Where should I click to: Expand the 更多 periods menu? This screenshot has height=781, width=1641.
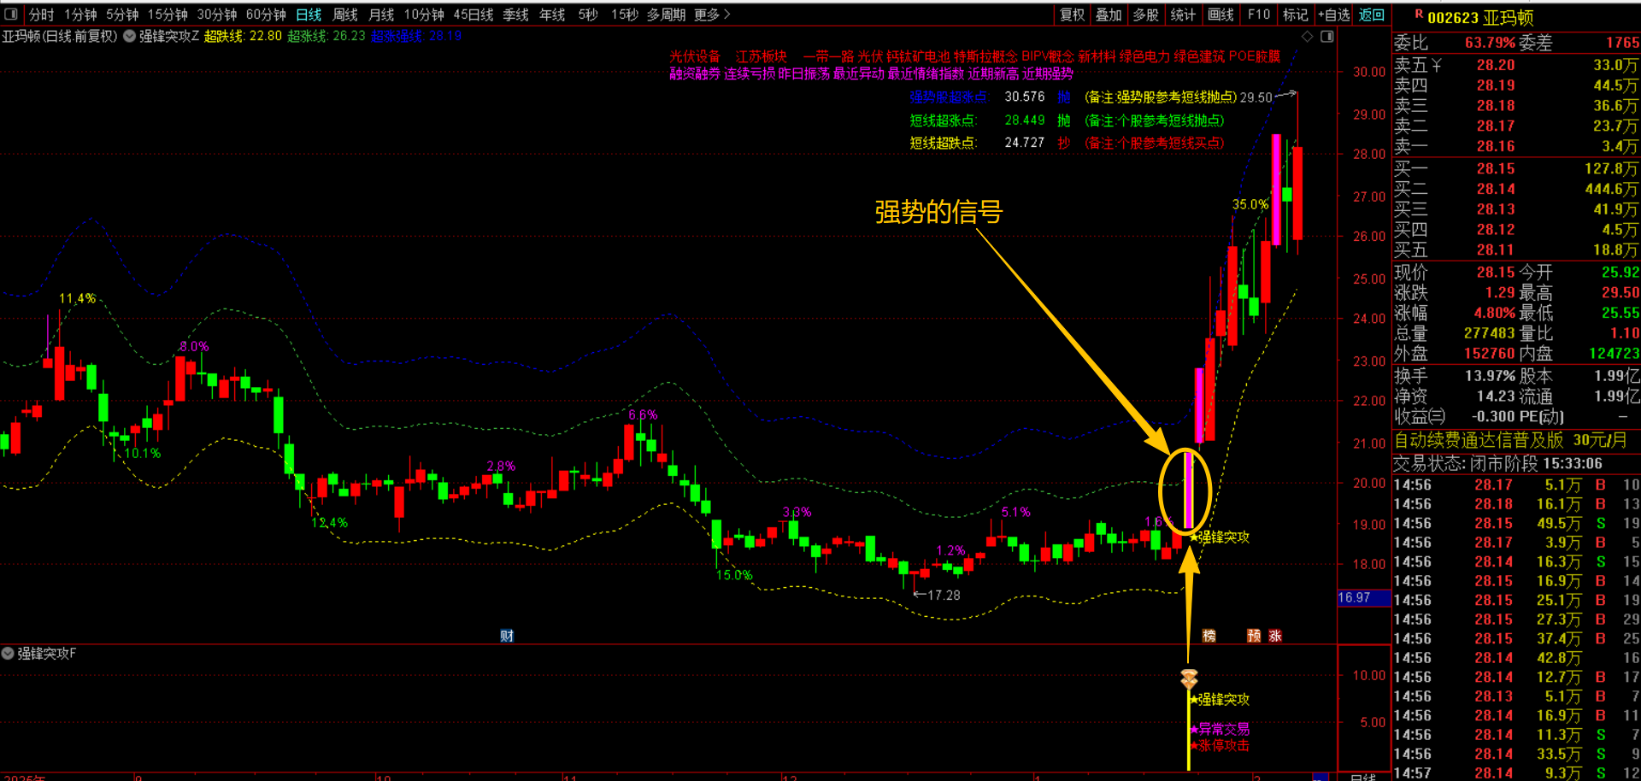coord(712,15)
